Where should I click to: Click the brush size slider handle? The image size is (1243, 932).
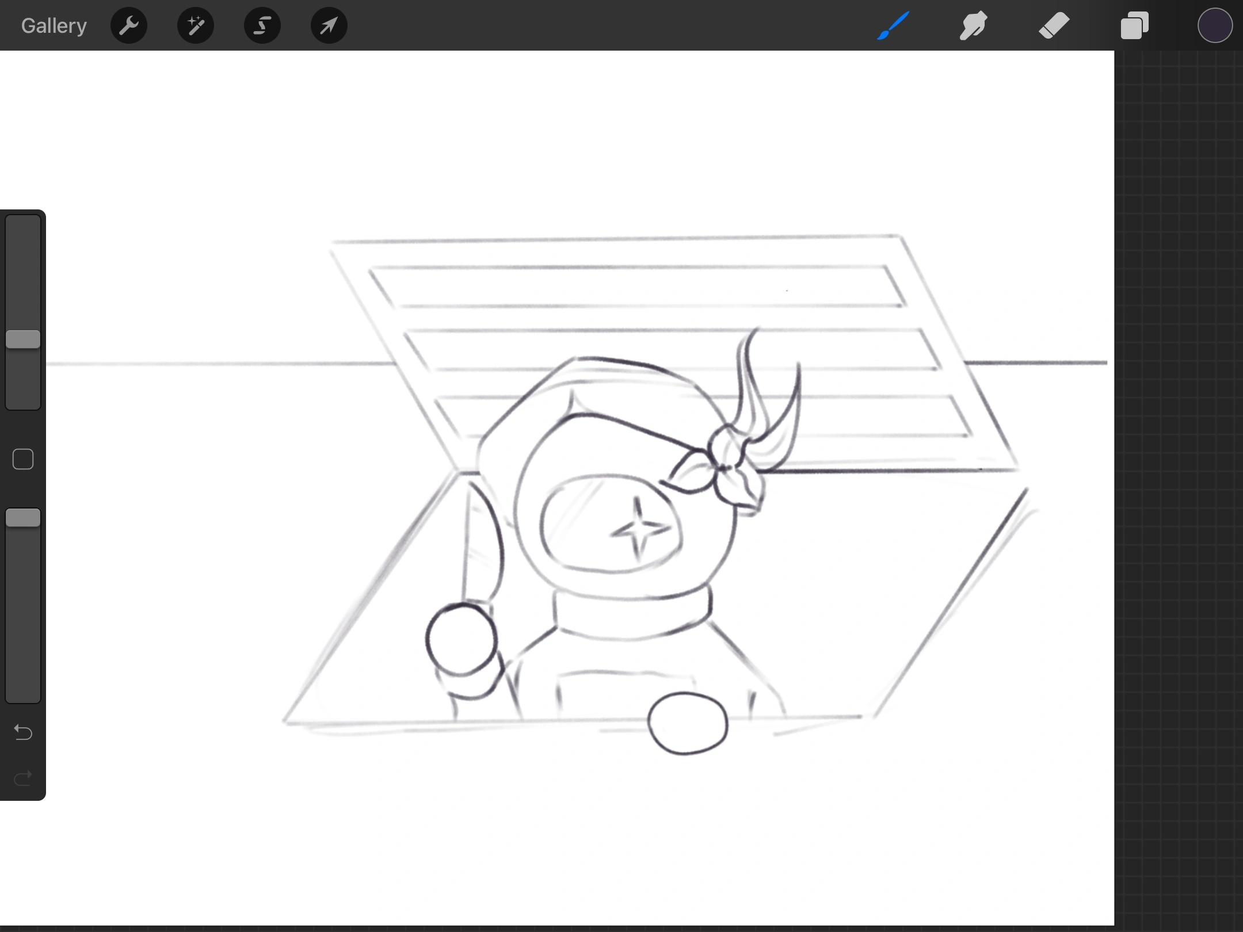(23, 339)
